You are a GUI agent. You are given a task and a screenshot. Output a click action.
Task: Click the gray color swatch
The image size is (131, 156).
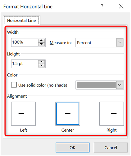click(96, 85)
